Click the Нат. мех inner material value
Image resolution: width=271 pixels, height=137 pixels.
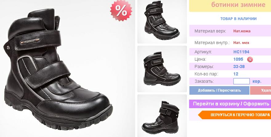point(241,43)
